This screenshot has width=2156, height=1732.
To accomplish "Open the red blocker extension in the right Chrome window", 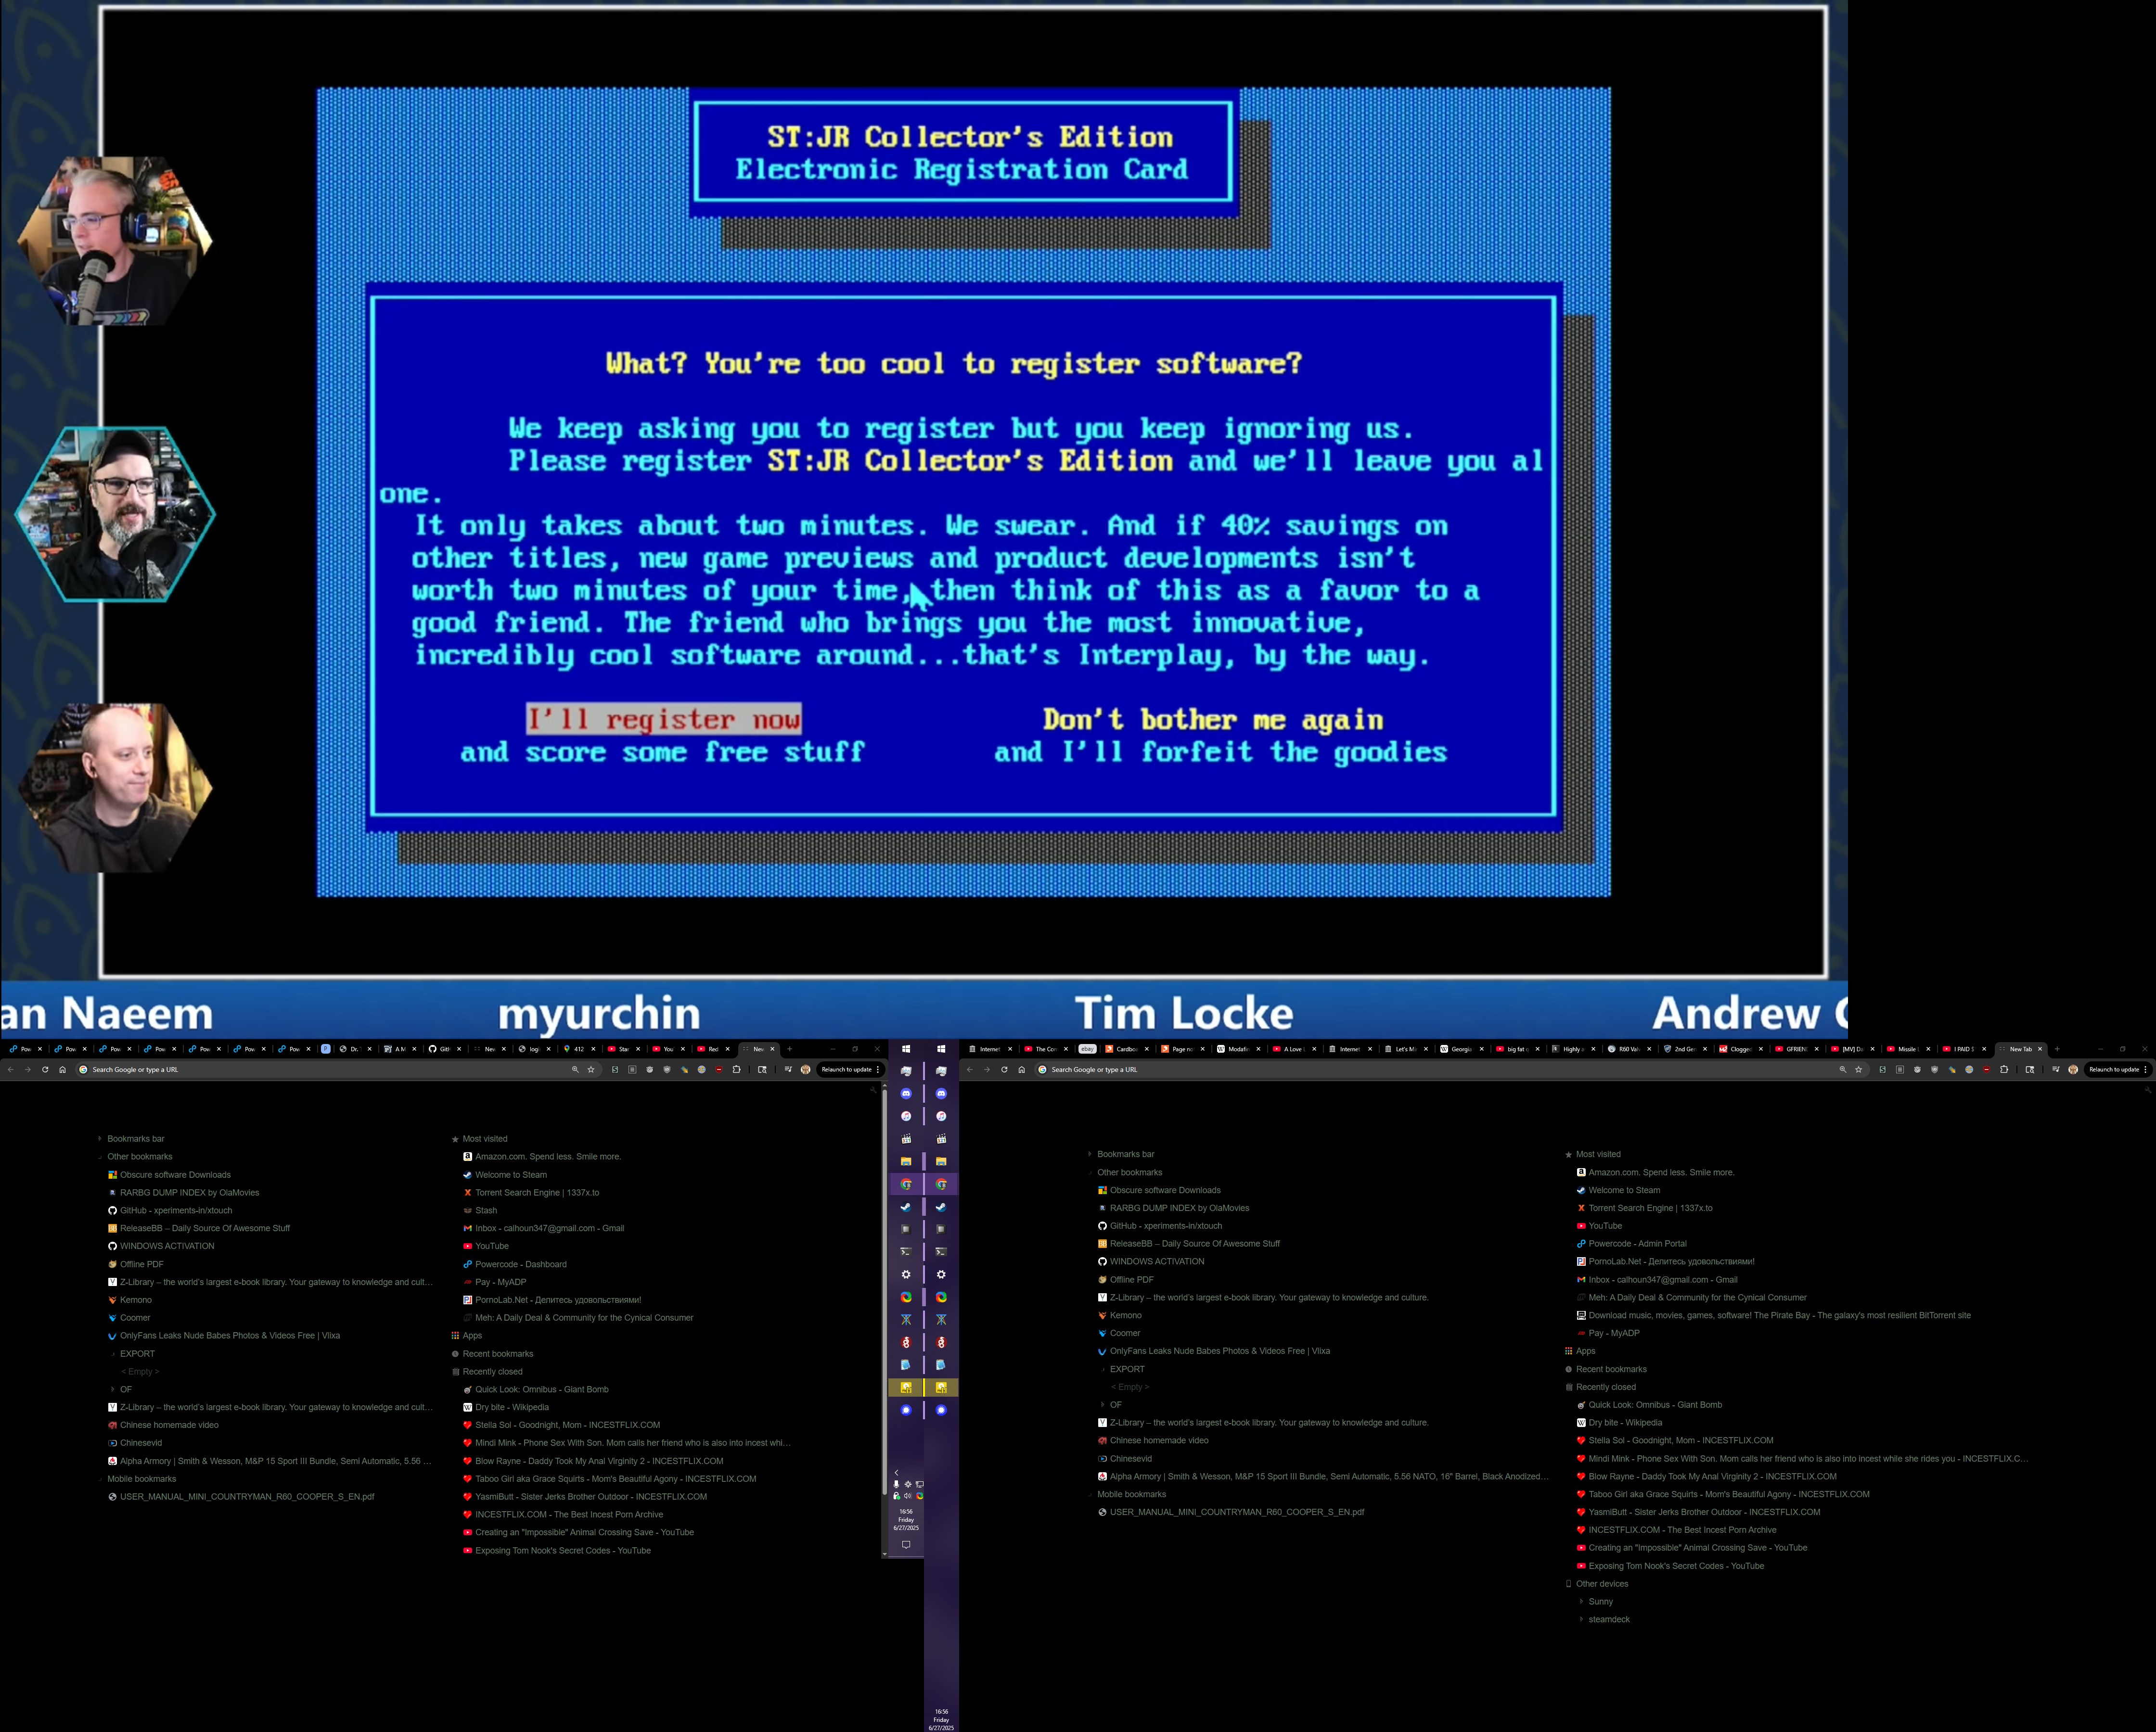I will (1987, 1070).
